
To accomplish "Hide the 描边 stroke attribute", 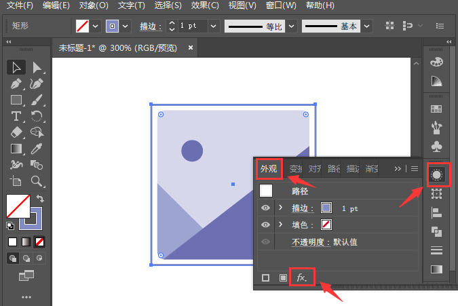I will point(265,208).
